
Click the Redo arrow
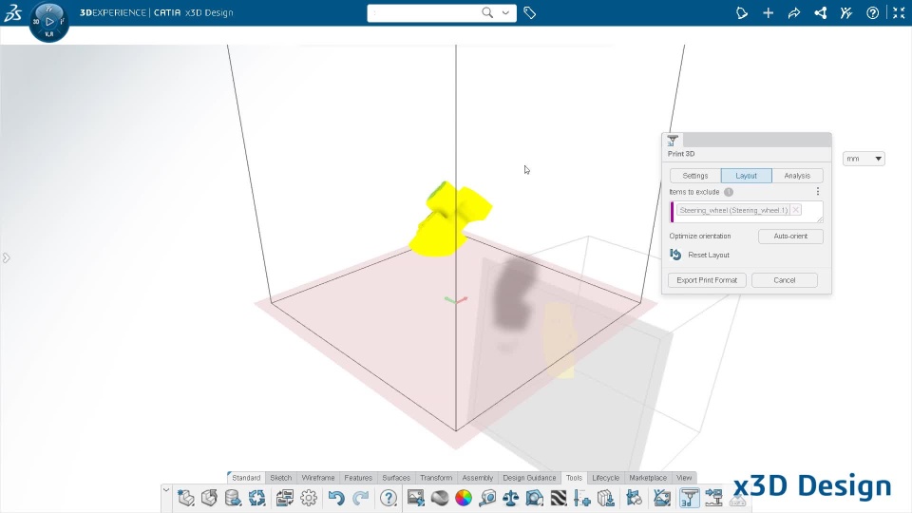coord(361,498)
